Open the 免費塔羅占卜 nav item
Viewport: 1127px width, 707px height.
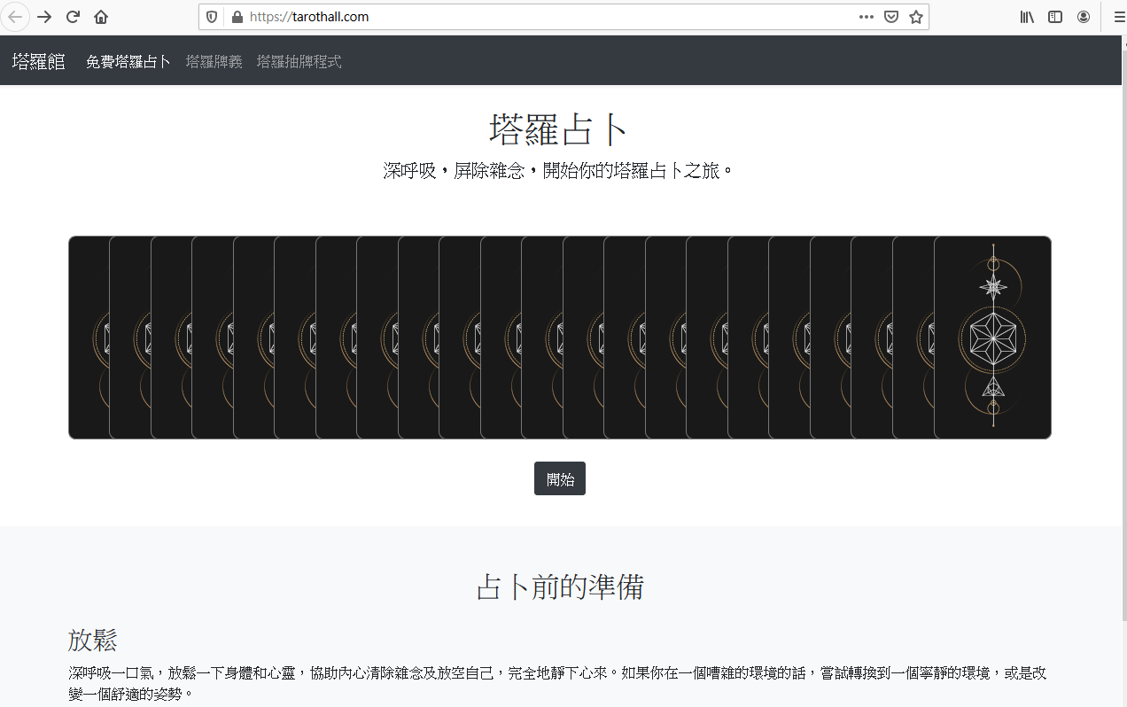pyautogui.click(x=128, y=61)
